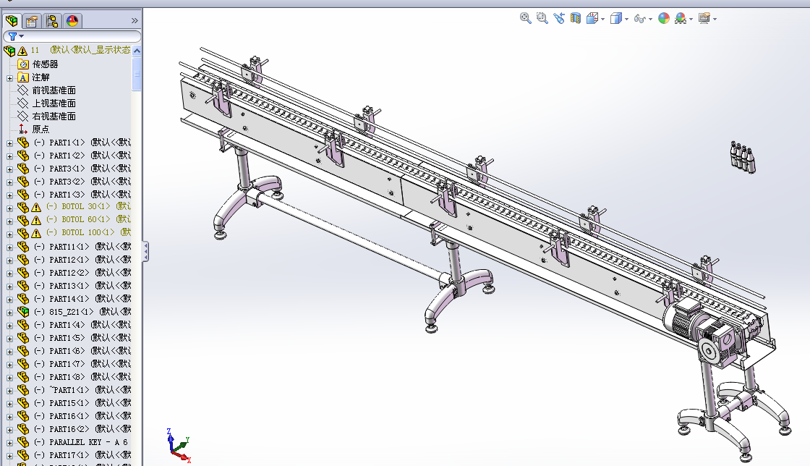Select the 上视基准面 top plane

point(54,103)
